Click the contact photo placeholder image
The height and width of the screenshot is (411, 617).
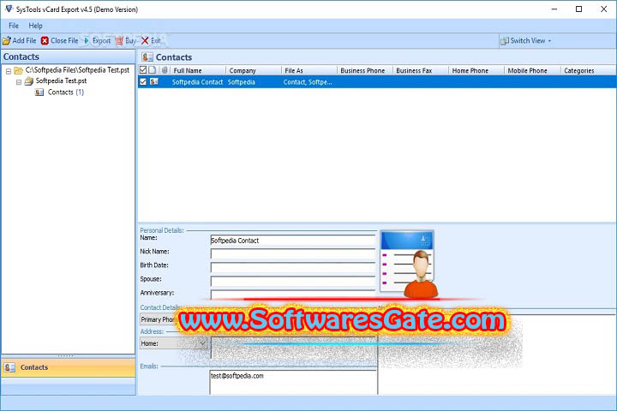(x=408, y=264)
